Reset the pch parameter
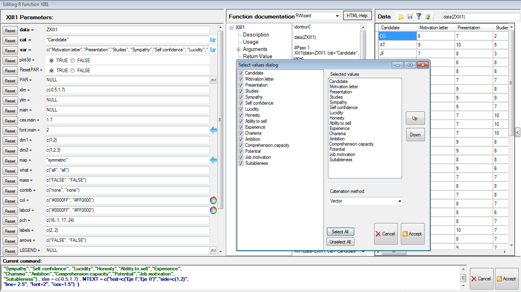Viewport: 521px width, 292px height. click(x=10, y=221)
